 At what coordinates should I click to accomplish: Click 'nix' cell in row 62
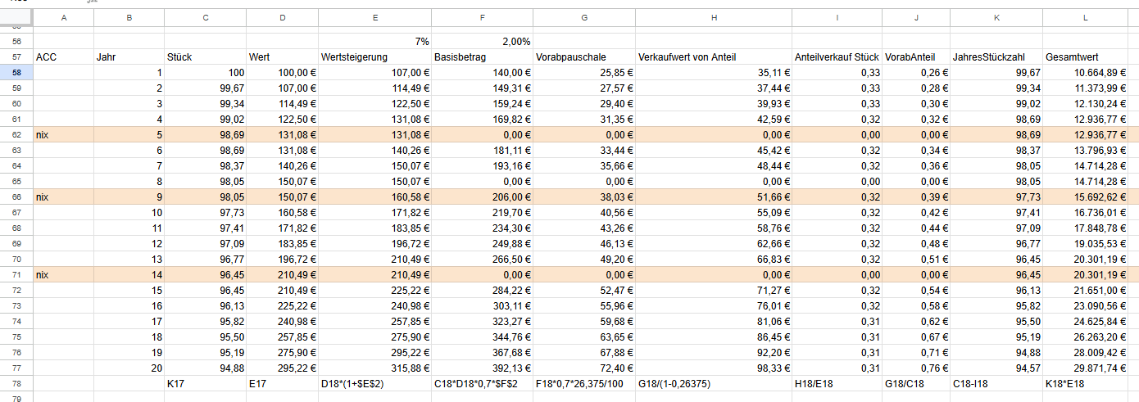[63, 135]
